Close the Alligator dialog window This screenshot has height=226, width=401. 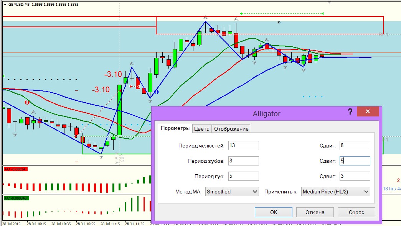[x=368, y=111]
